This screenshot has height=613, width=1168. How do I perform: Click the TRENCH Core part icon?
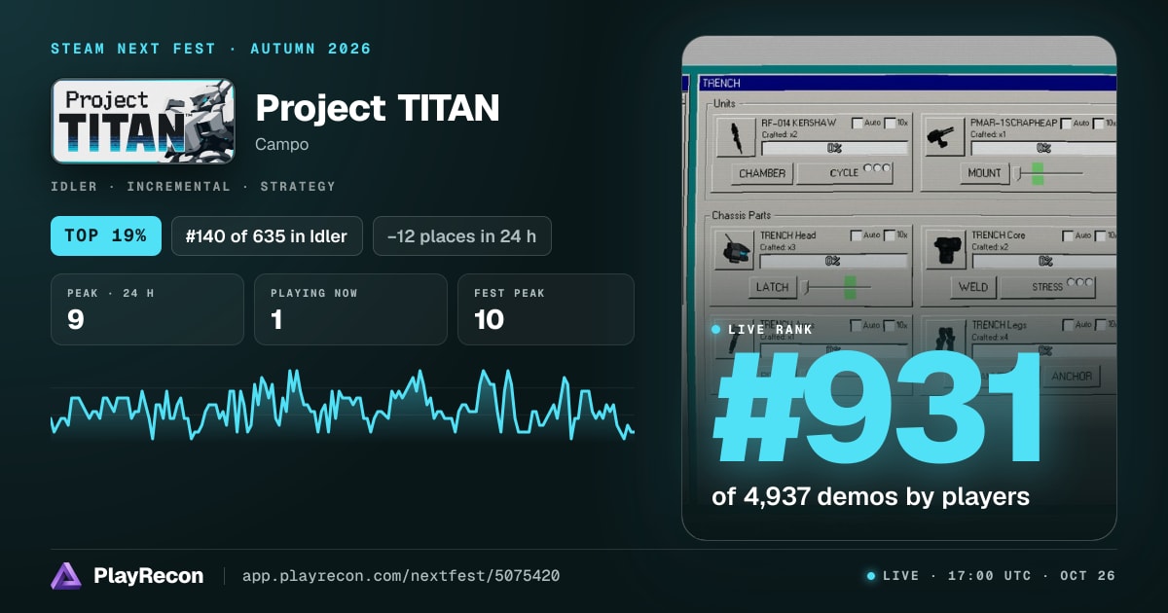pos(944,250)
